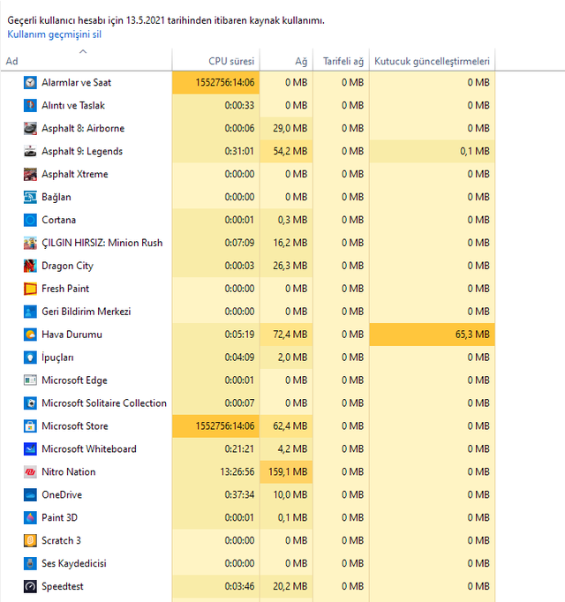Viewport: 565px width, 602px height.
Task: Select the Asphalt 9: Legends icon
Action: [x=30, y=151]
